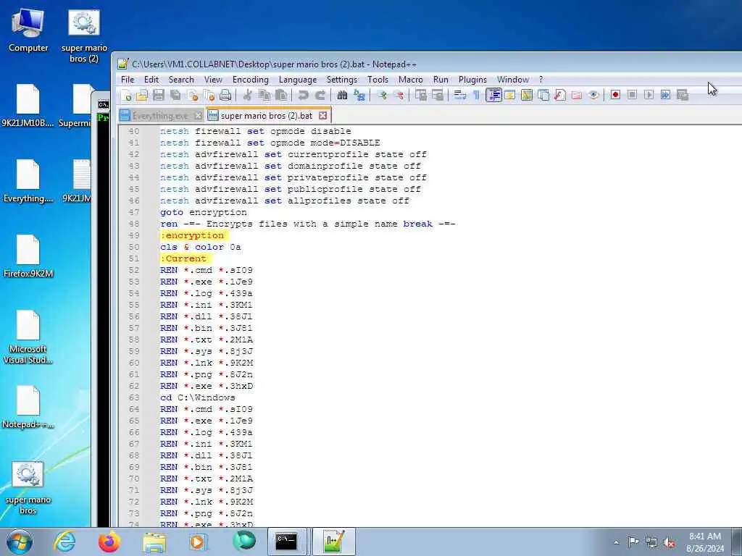
Task: Open the Plugins menu
Action: pos(472,80)
